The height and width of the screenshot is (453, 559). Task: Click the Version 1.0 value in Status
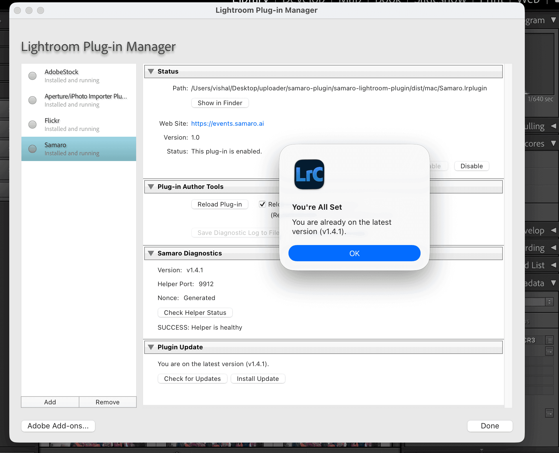195,138
